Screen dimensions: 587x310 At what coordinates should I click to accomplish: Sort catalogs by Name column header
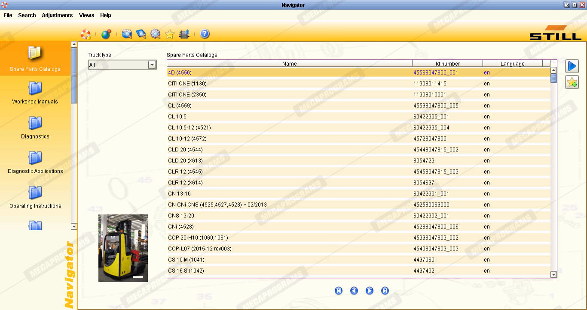coord(290,63)
